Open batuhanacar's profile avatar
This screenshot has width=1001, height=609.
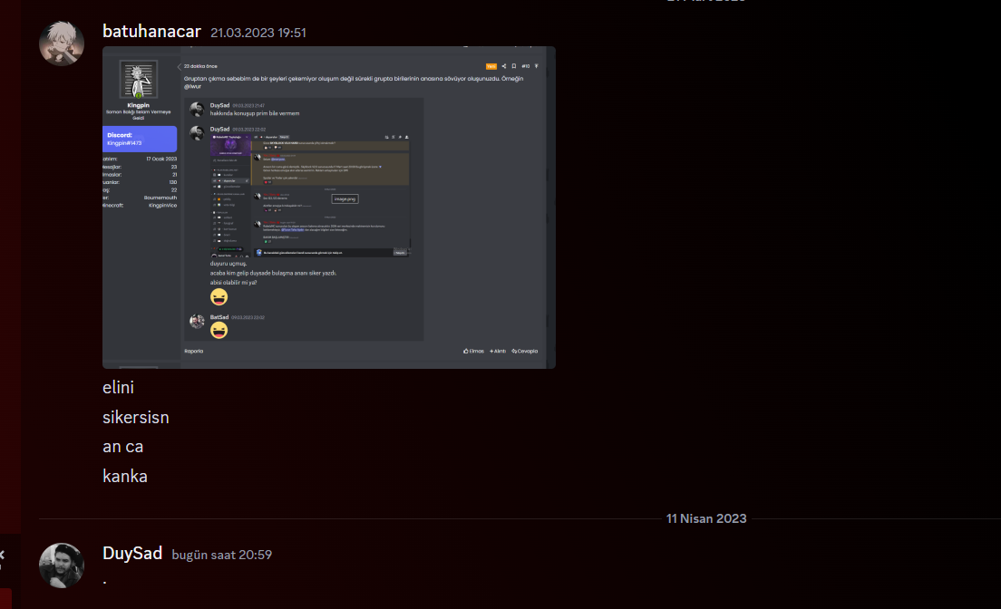pos(62,43)
